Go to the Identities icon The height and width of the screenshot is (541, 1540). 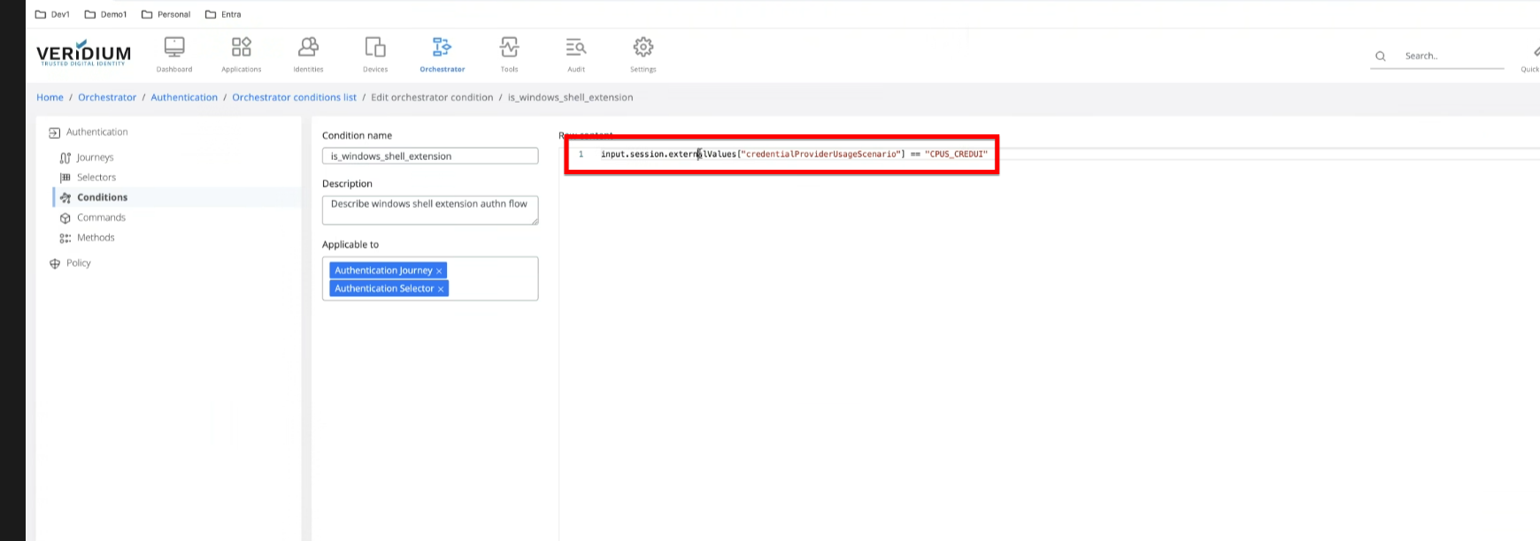(x=308, y=48)
